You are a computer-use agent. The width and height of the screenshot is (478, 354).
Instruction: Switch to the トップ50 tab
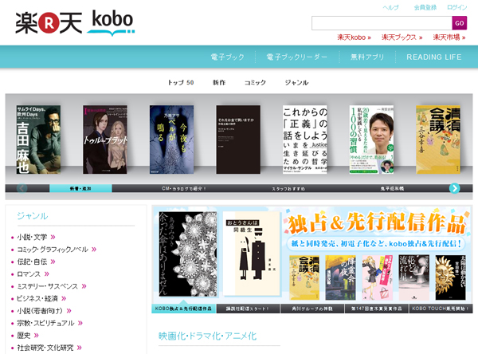coord(180,83)
